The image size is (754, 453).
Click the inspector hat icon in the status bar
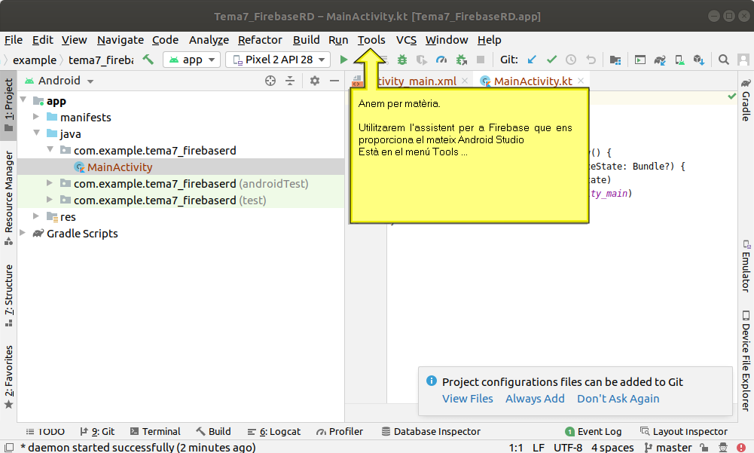[723, 448]
